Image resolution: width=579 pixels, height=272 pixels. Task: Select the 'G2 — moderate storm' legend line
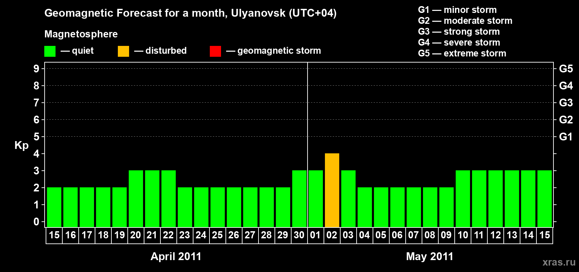pyautogui.click(x=465, y=21)
